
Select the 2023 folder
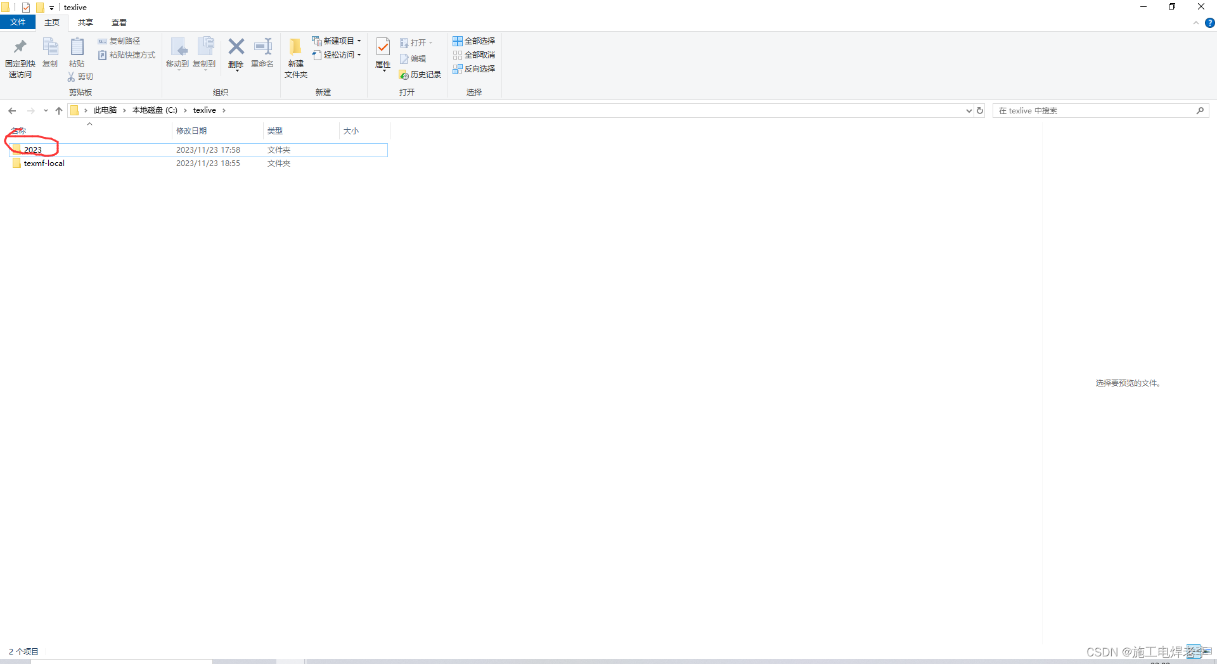click(x=198, y=150)
